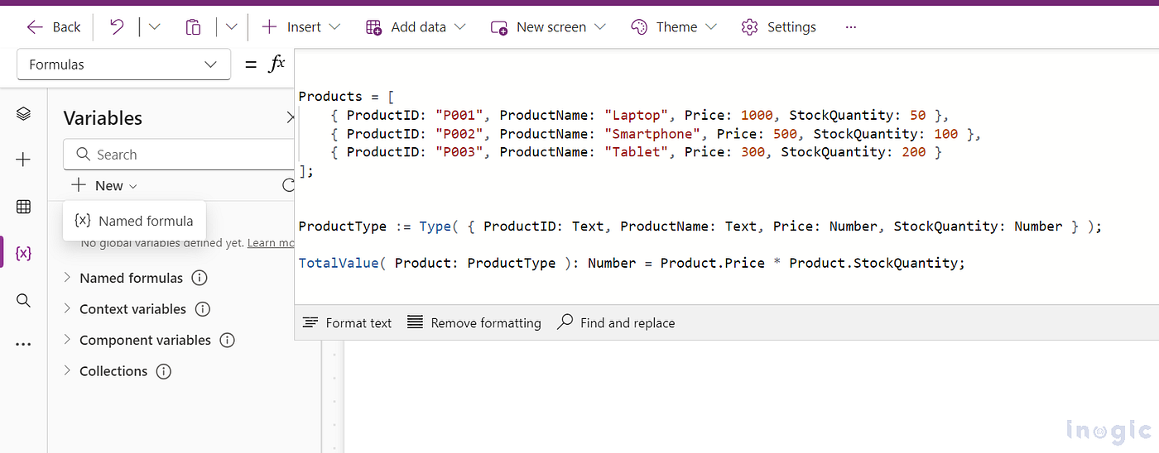Open the Undo dropdown arrow

coord(154,27)
